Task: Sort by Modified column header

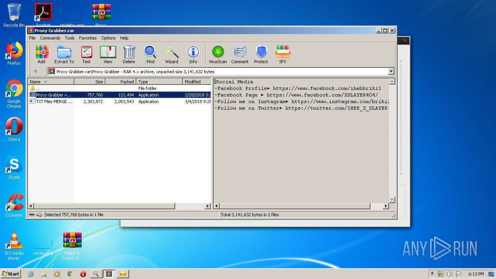Action: pos(197,82)
